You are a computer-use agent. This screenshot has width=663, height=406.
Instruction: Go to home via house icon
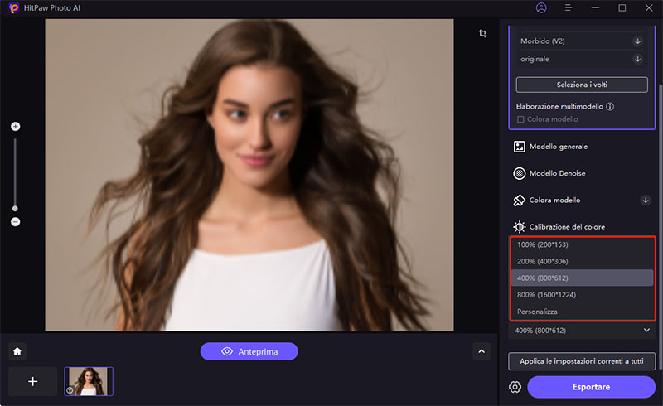[17, 351]
